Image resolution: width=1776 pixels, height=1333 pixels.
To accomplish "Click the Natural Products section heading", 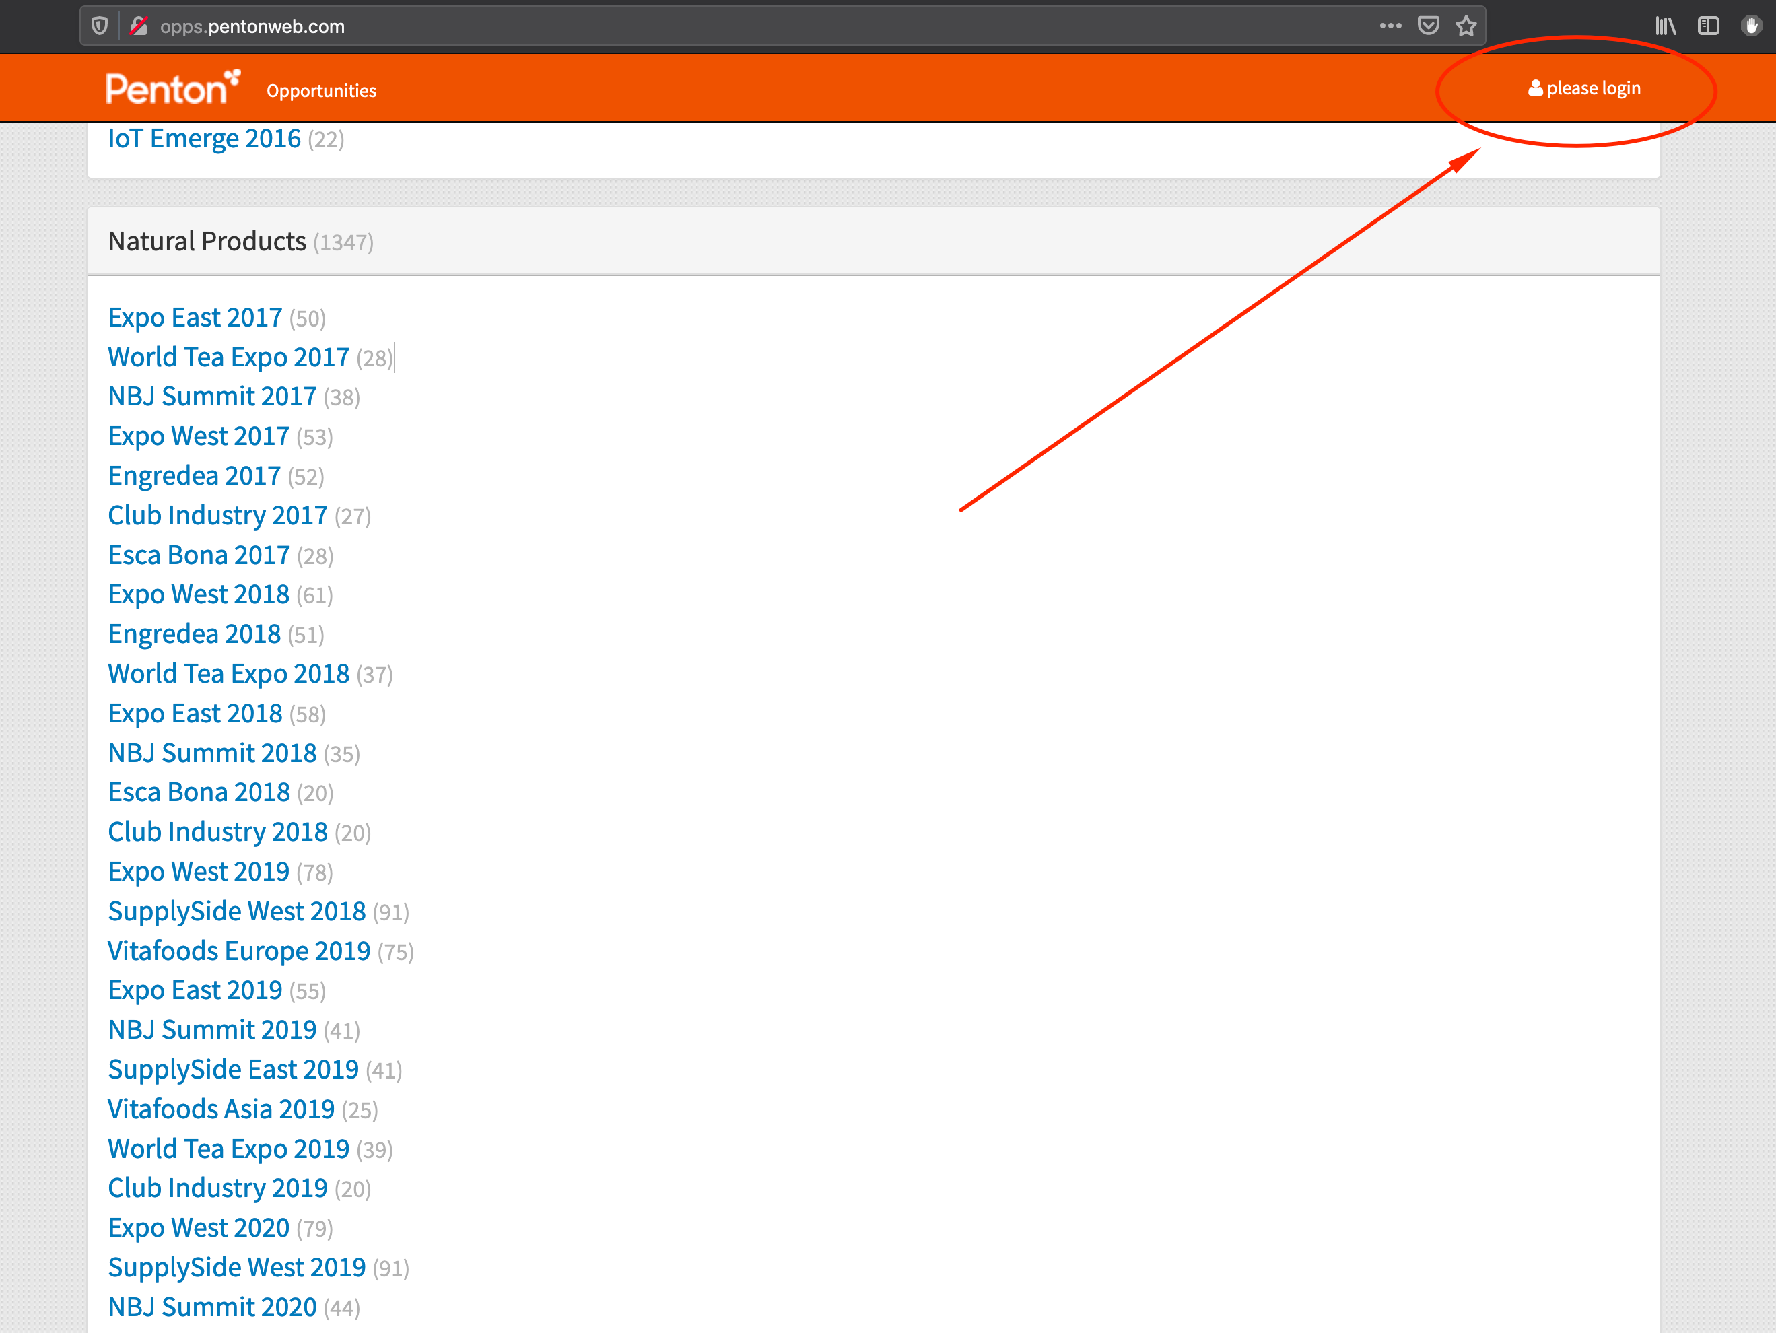I will pyautogui.click(x=207, y=242).
